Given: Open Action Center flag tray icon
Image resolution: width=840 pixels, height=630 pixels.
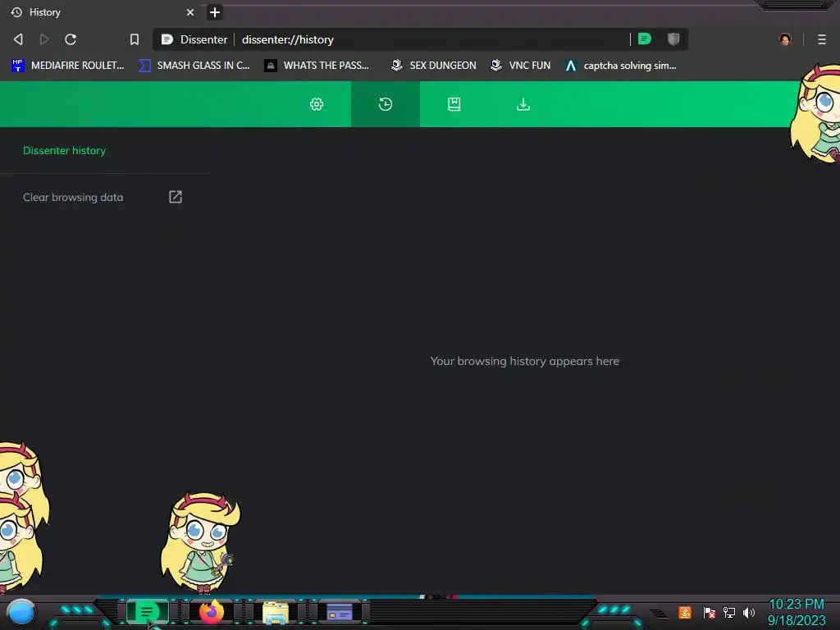Looking at the screenshot, I should pos(710,612).
